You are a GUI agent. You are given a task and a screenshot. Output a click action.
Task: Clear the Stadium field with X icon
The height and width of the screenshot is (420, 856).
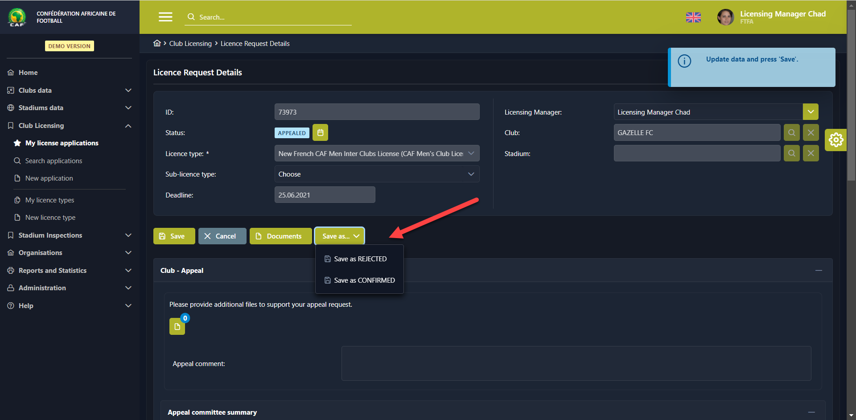pos(811,153)
